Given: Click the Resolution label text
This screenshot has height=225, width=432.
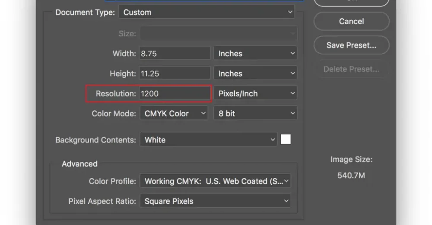Looking at the screenshot, I should (116, 93).
